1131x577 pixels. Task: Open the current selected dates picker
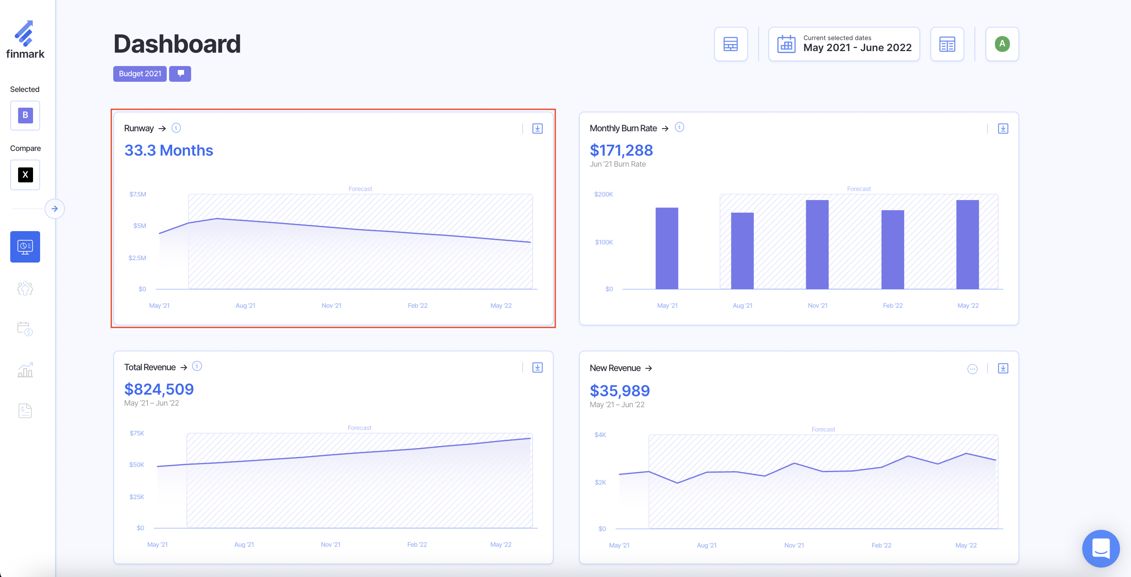(844, 44)
